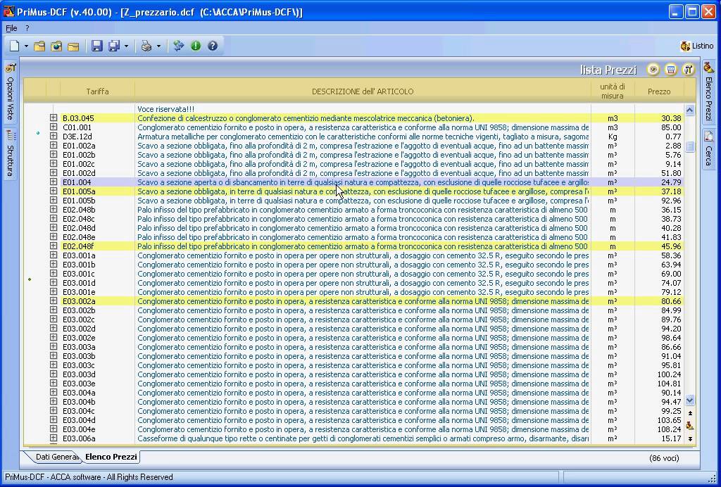Open a file with the first yellow folder icon

coord(39,46)
